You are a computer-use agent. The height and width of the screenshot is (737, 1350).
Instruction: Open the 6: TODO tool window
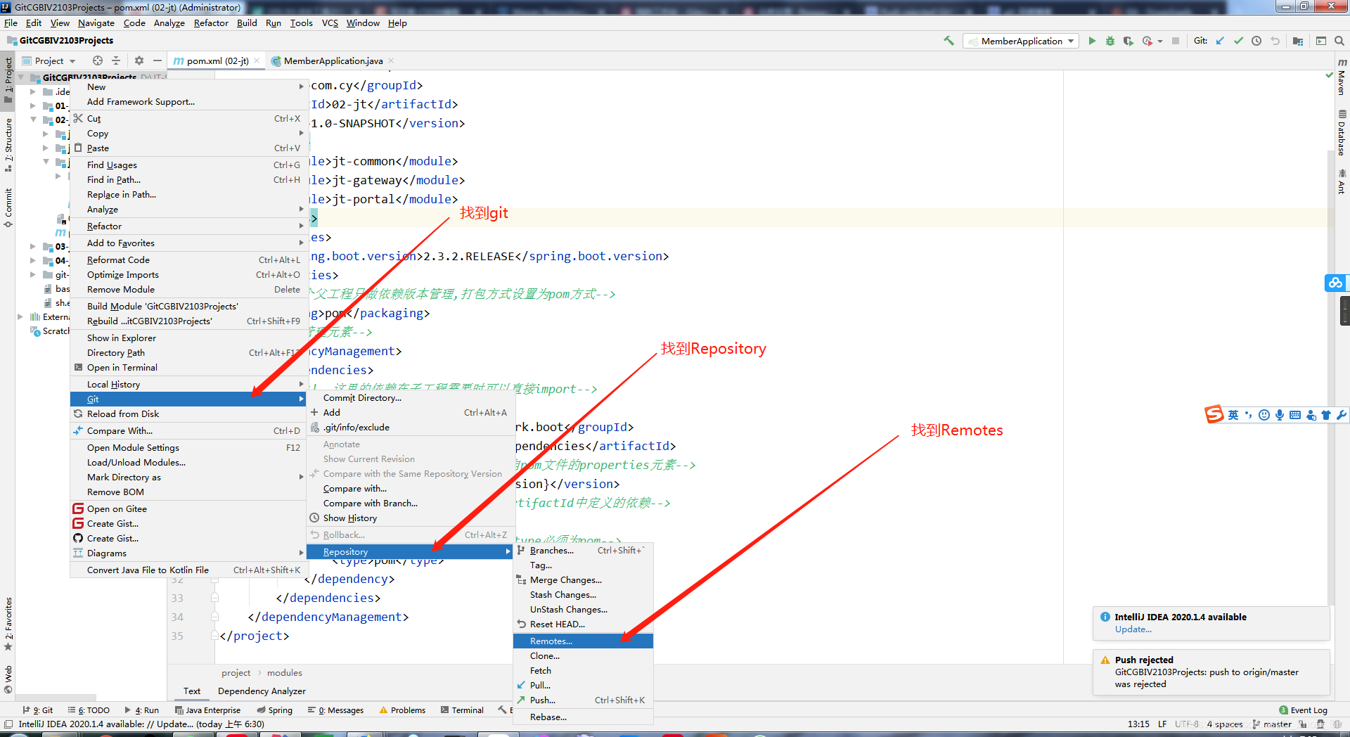tap(89, 710)
